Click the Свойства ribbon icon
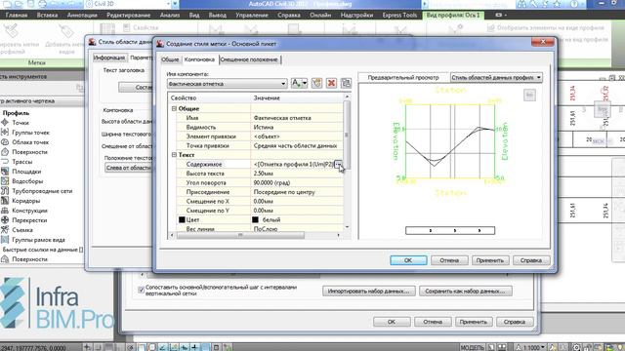This screenshot has width=625, height=351. tap(126, 28)
